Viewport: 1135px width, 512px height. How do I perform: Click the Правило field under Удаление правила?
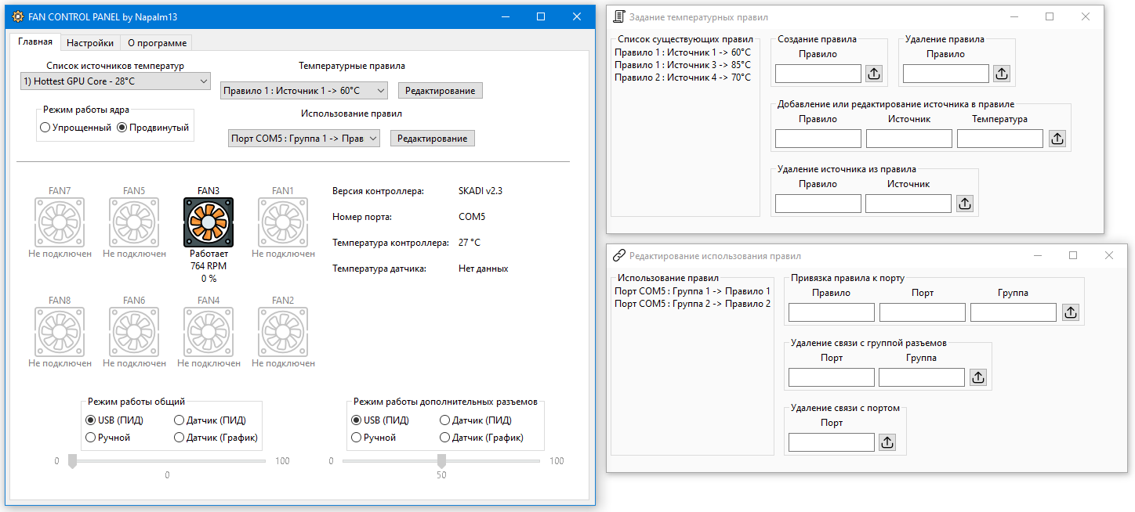[945, 74]
